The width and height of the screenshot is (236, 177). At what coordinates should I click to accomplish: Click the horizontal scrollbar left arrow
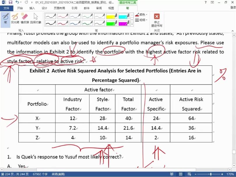[x=2, y=170]
